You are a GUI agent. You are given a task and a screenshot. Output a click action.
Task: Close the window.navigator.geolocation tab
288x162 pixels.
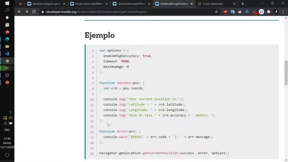64,4
